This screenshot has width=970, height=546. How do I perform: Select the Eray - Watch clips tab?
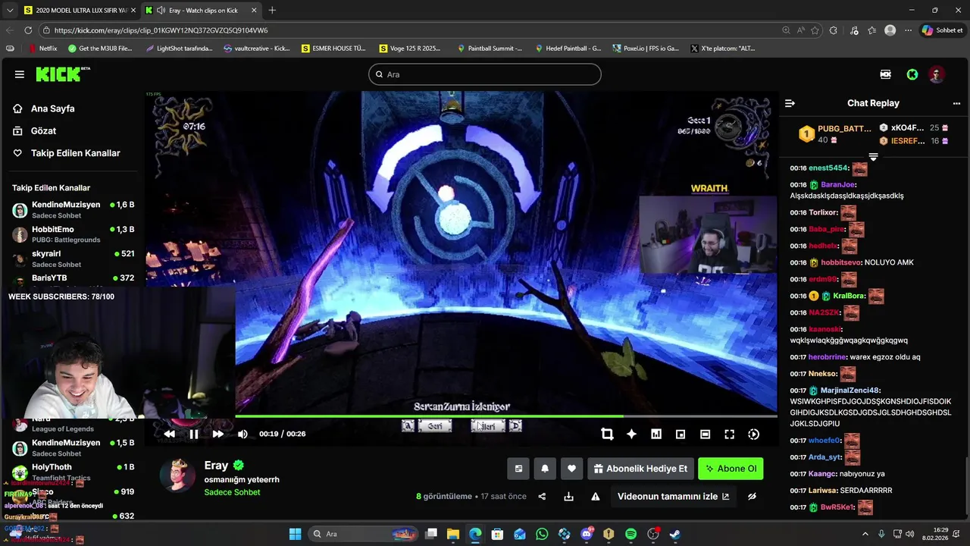pos(201,10)
